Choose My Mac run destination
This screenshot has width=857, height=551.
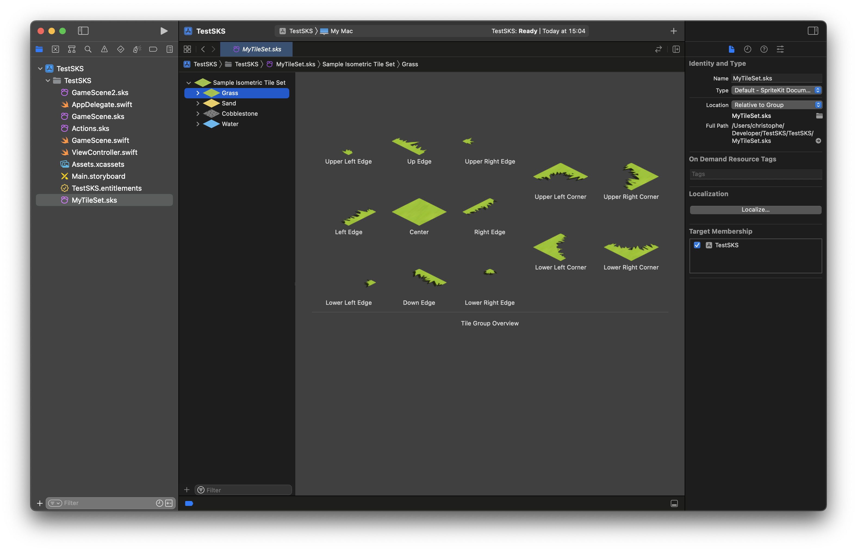coord(337,31)
